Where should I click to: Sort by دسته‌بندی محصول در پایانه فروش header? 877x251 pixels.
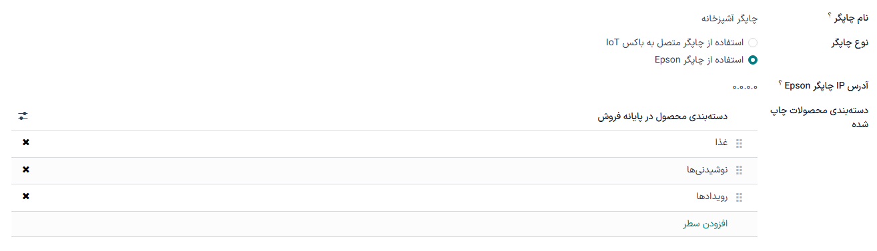coord(662,117)
